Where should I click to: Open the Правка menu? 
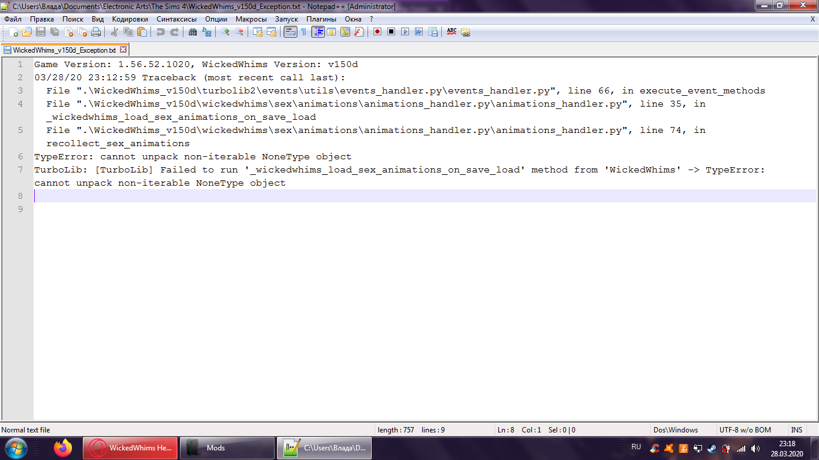(42, 19)
